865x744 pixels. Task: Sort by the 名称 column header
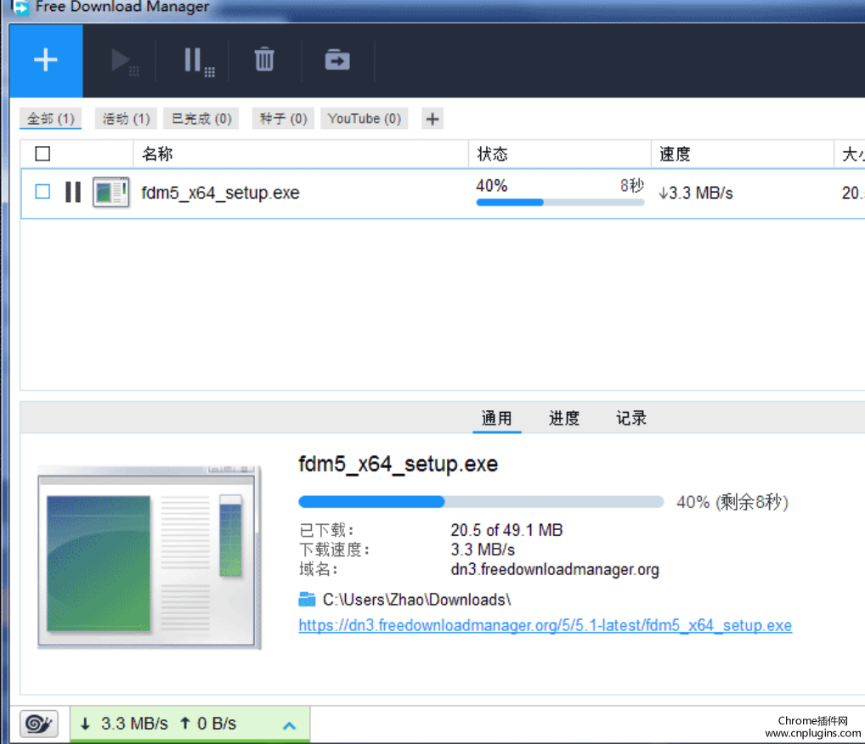coord(301,154)
